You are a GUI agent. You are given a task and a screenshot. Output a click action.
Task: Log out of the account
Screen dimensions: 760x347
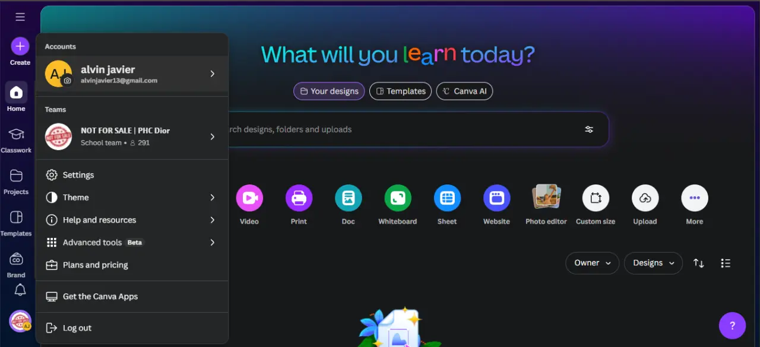132,328
